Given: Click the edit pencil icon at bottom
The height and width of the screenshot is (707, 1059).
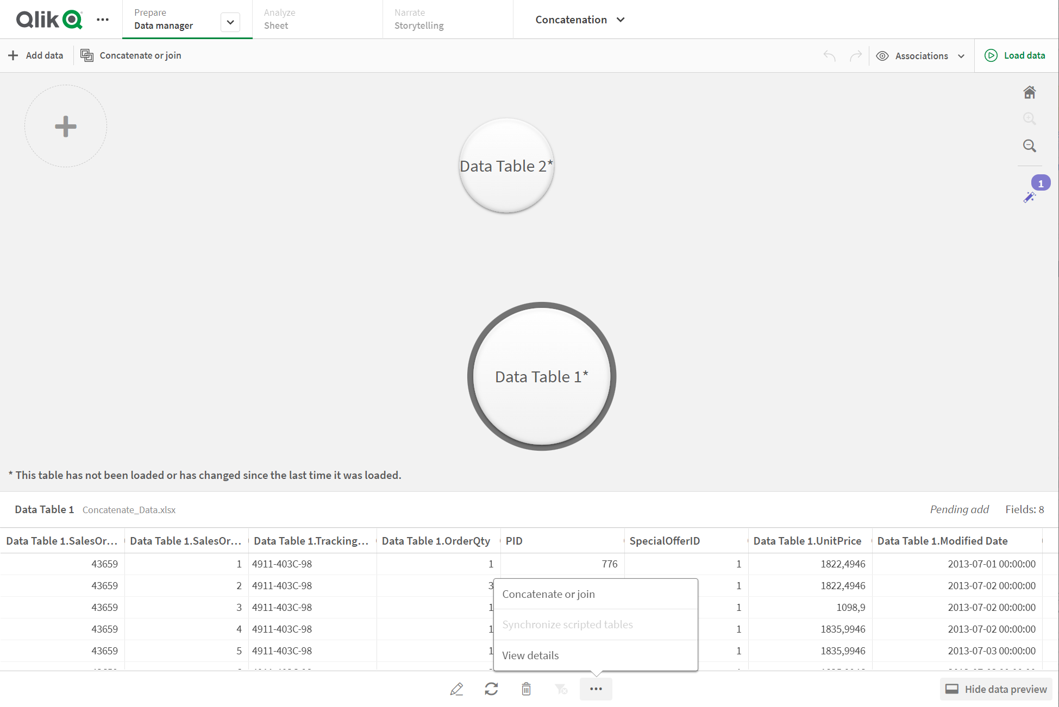Looking at the screenshot, I should (458, 689).
